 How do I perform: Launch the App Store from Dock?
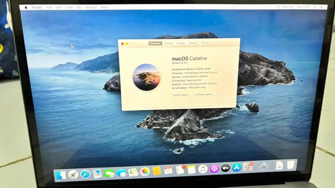point(237,167)
